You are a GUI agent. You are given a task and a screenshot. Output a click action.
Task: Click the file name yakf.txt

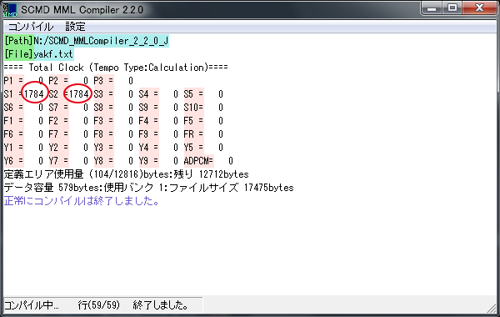53,54
